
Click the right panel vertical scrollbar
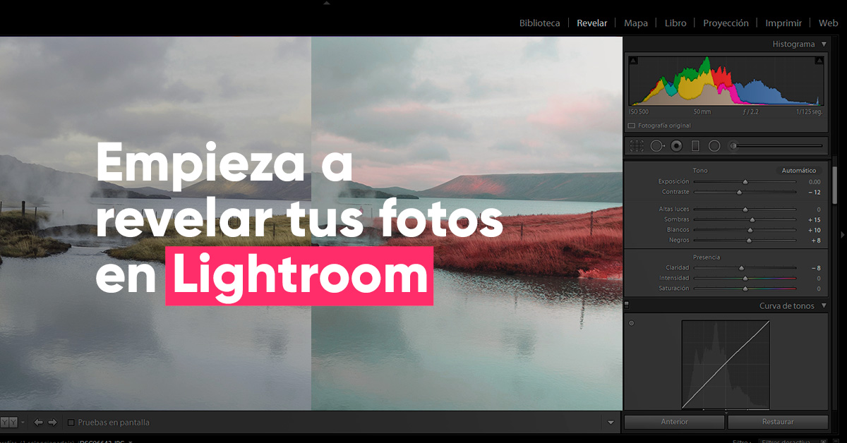pyautogui.click(x=834, y=185)
